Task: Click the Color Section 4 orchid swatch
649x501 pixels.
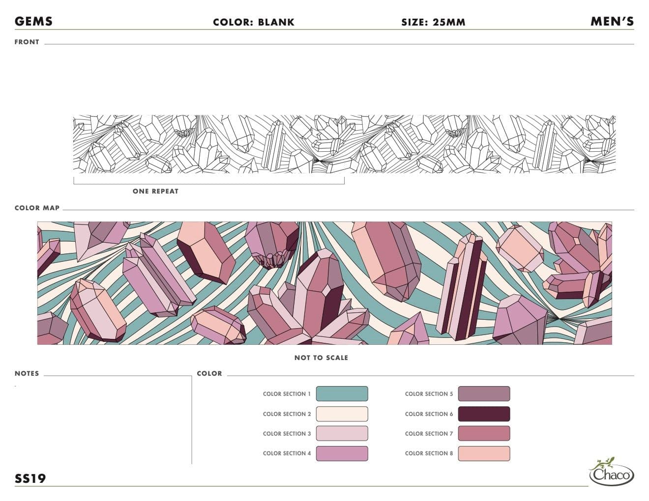Action: point(342,453)
